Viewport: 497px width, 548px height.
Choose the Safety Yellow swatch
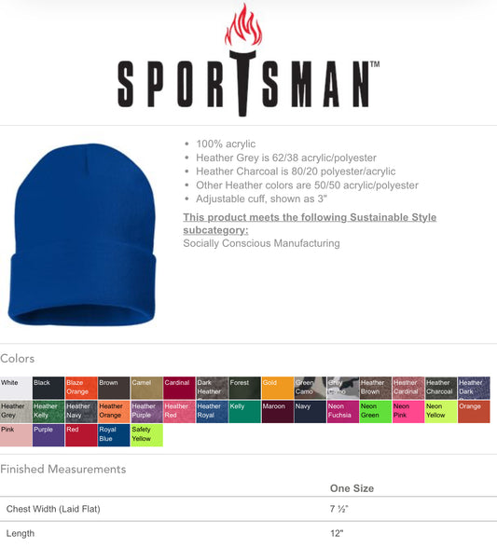[x=146, y=435]
